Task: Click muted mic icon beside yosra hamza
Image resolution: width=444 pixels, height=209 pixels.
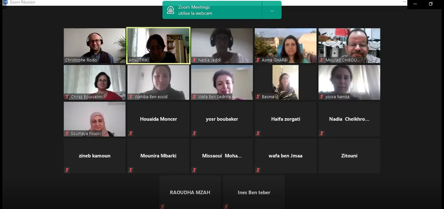Action: click(x=322, y=97)
